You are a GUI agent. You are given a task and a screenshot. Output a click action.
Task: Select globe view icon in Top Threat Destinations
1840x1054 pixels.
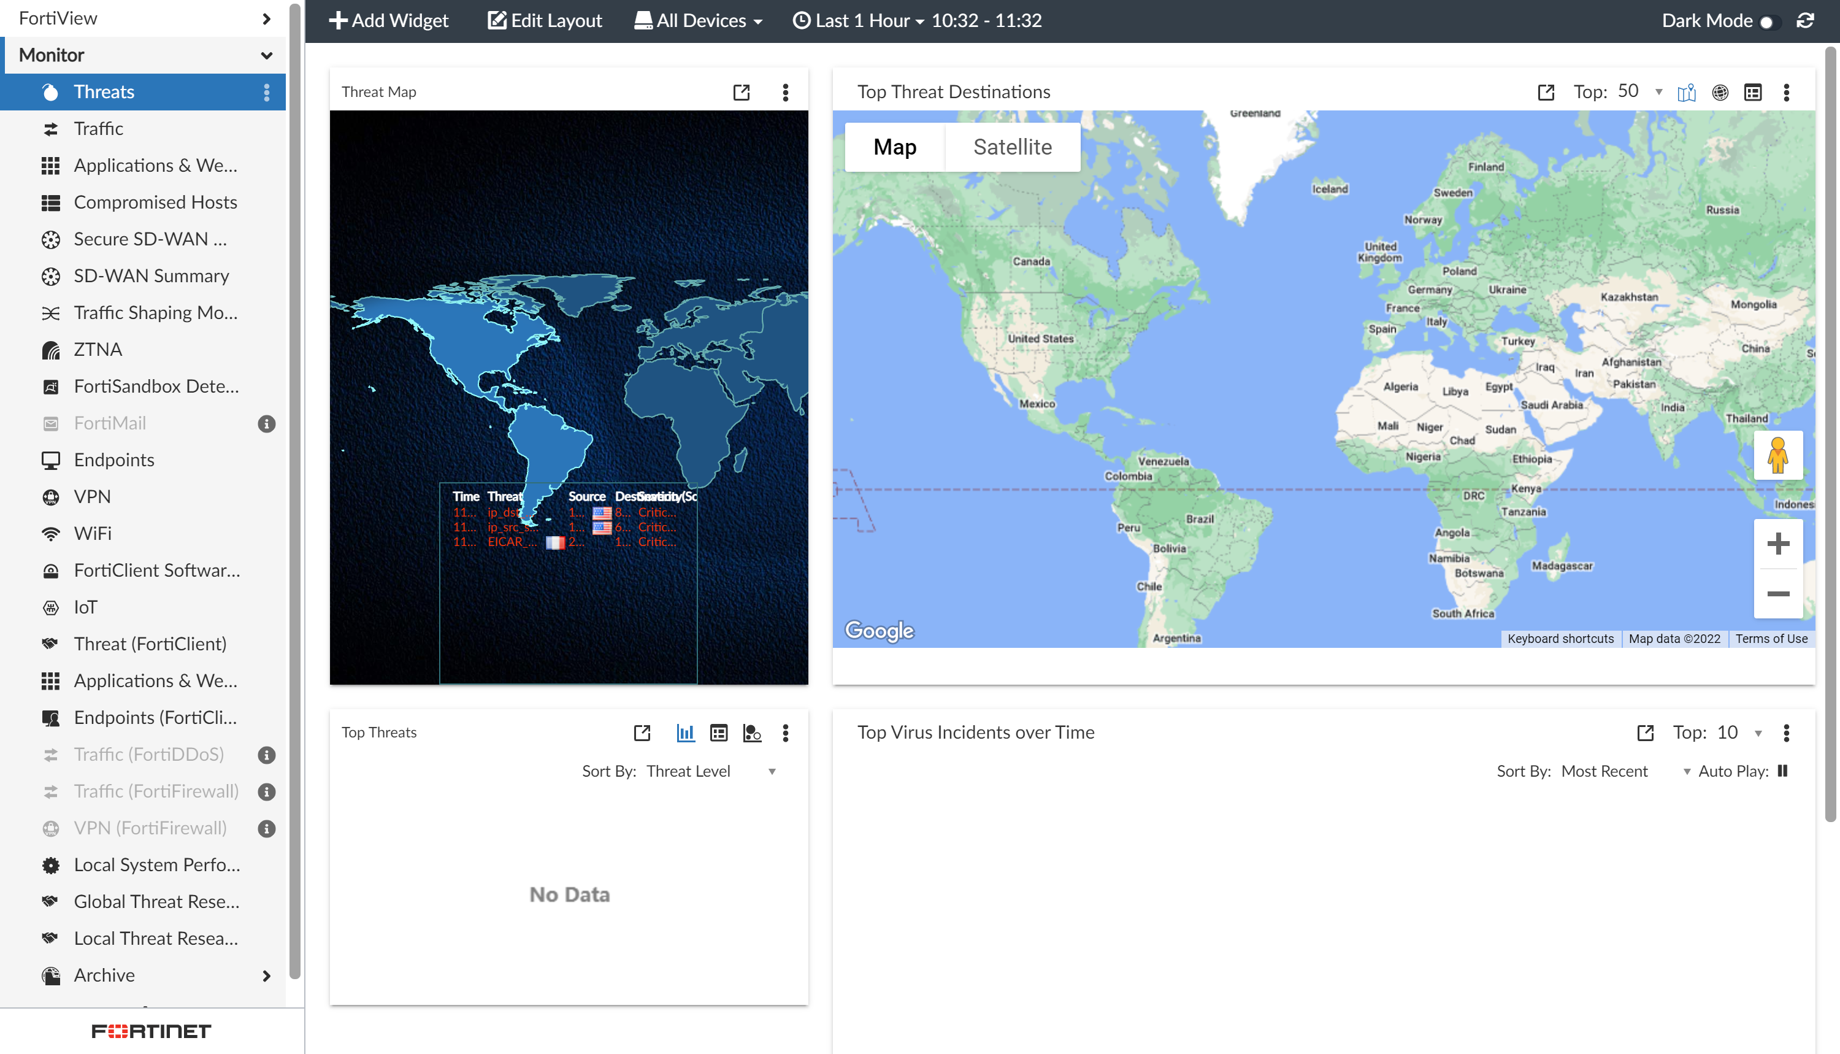[x=1720, y=92]
